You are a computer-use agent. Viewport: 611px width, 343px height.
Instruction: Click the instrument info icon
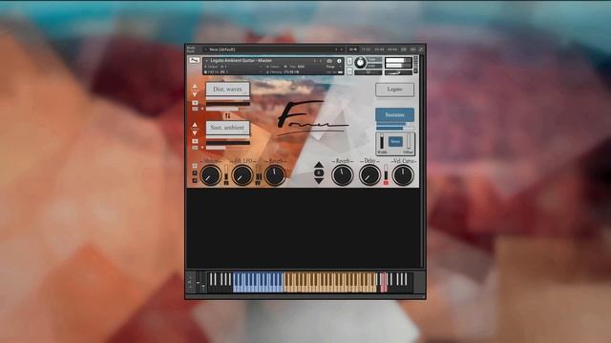click(x=339, y=61)
